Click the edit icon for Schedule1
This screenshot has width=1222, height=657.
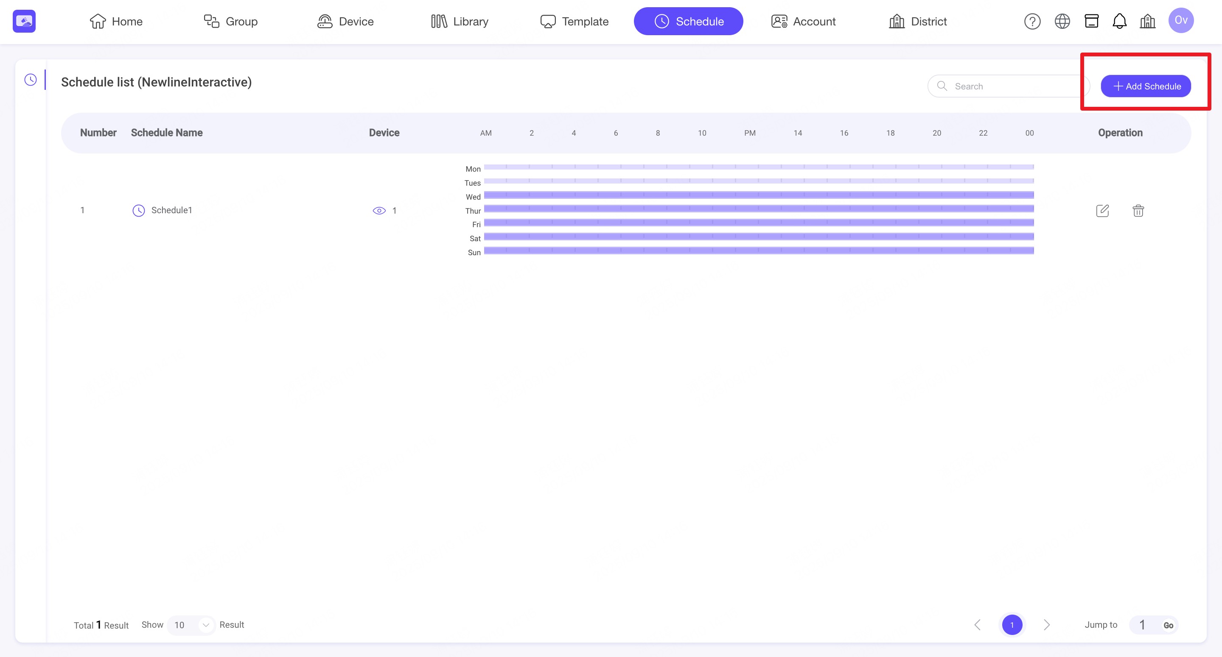[x=1102, y=211]
